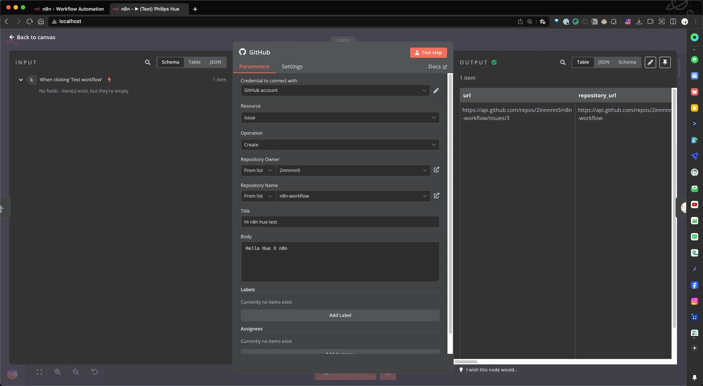
Task: Open Instagram in browser sidebar
Action: tap(694, 301)
